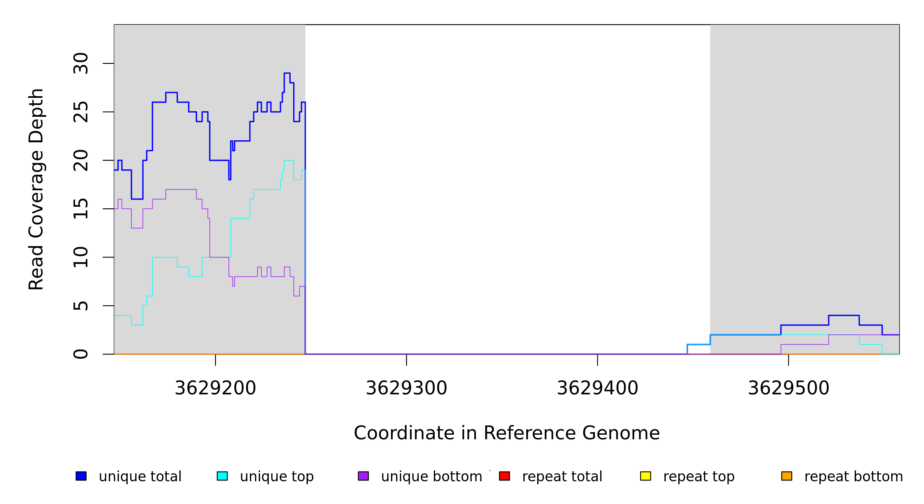Click the x-axis tick label 3629300
The width and height of the screenshot is (924, 504).
[406, 388]
